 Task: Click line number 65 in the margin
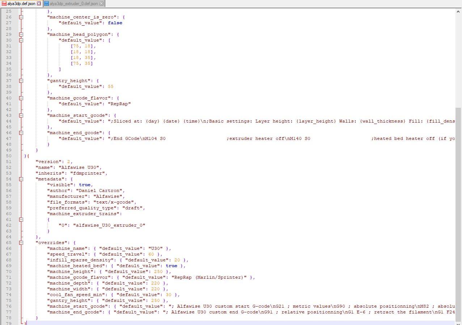tap(9, 243)
